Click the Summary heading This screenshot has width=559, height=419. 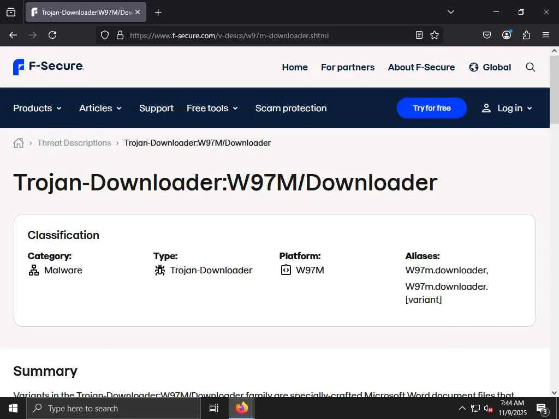[45, 371]
